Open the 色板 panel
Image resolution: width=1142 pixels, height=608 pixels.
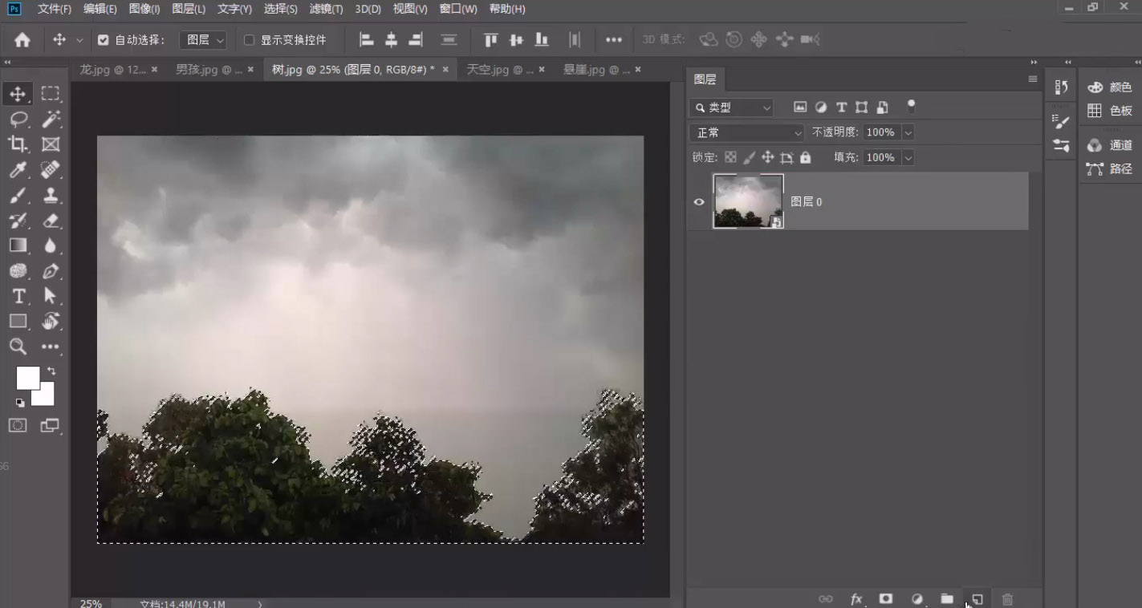[1111, 111]
